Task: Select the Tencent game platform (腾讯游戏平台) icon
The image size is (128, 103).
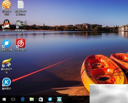Action: tap(7, 63)
